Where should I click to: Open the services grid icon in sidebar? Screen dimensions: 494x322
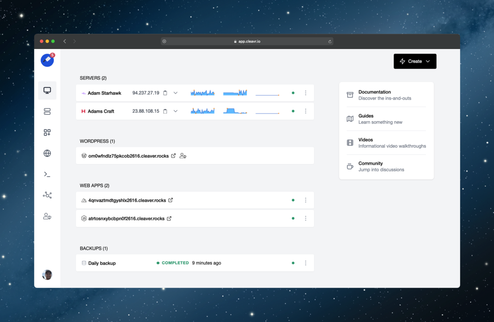[x=47, y=132]
